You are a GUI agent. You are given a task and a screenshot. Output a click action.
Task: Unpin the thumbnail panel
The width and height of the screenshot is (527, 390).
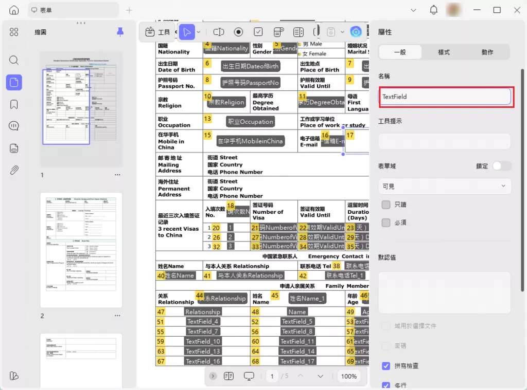pos(120,32)
